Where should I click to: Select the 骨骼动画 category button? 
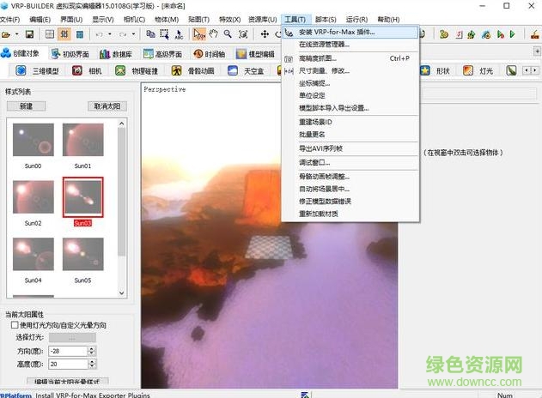coord(193,70)
